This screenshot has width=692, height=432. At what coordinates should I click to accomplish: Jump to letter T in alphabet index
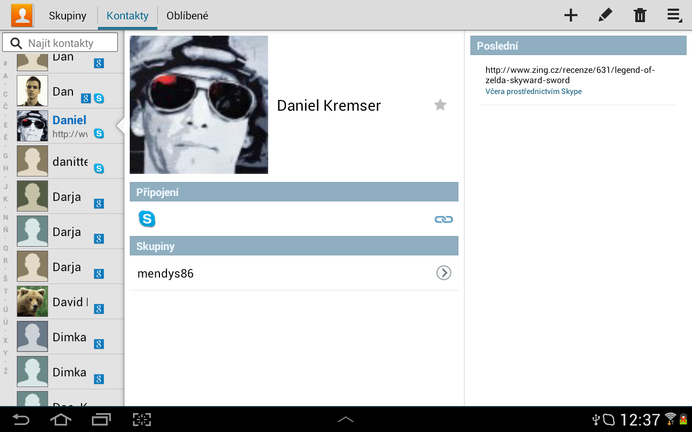pyautogui.click(x=5, y=292)
